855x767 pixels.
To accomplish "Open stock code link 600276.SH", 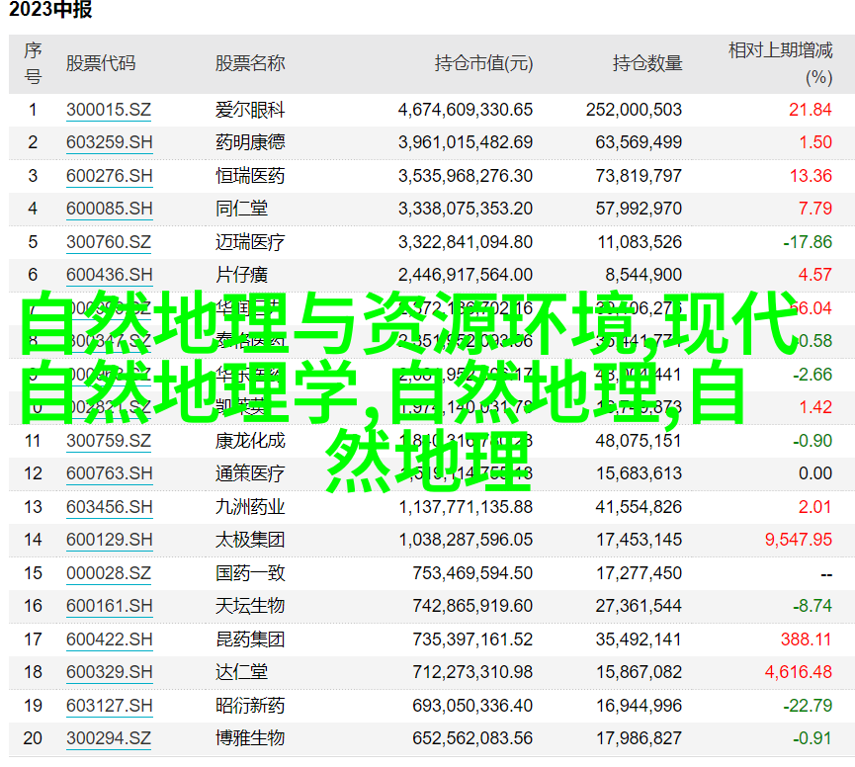I will [x=109, y=176].
